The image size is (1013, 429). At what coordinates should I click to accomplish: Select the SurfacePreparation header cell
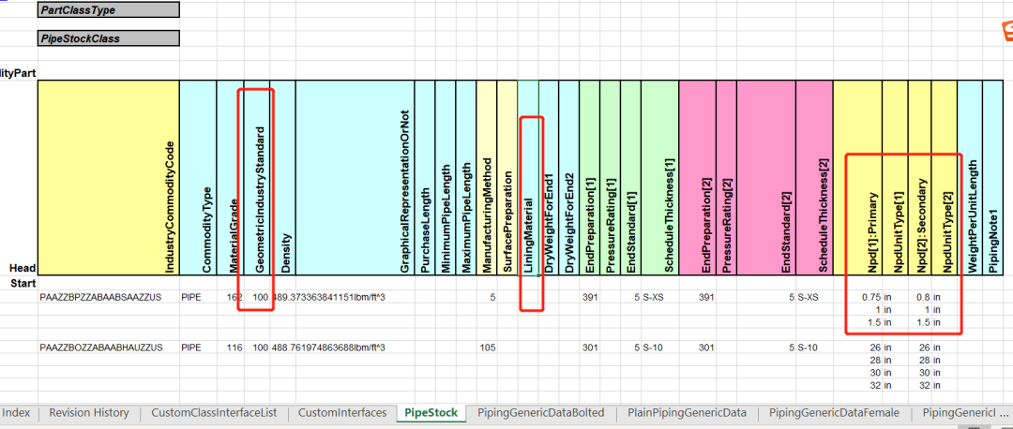tap(507, 178)
